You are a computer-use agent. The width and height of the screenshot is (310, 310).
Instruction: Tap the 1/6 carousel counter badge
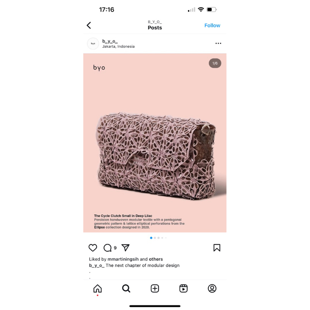(215, 63)
